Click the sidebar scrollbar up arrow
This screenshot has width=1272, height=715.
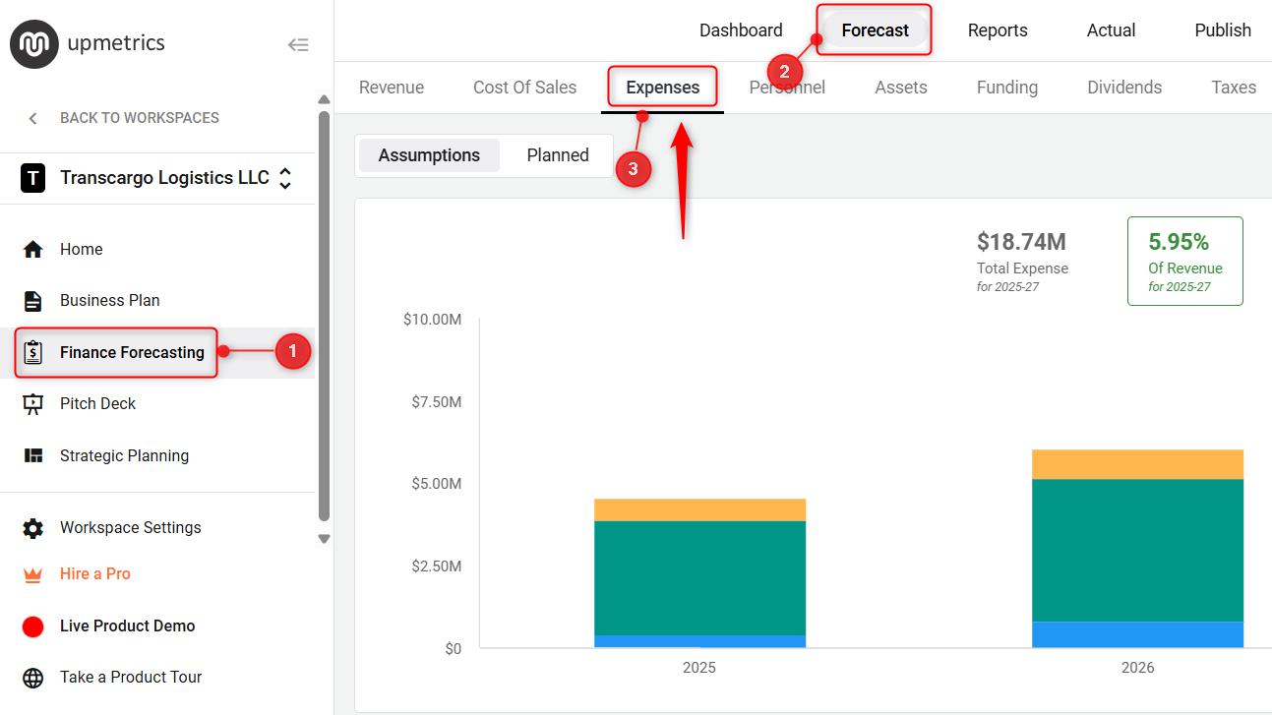pyautogui.click(x=324, y=99)
